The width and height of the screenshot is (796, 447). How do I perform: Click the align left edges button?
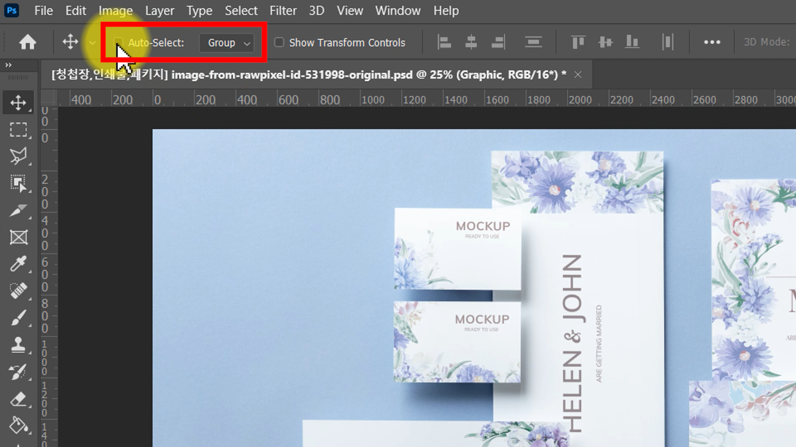[x=444, y=42]
